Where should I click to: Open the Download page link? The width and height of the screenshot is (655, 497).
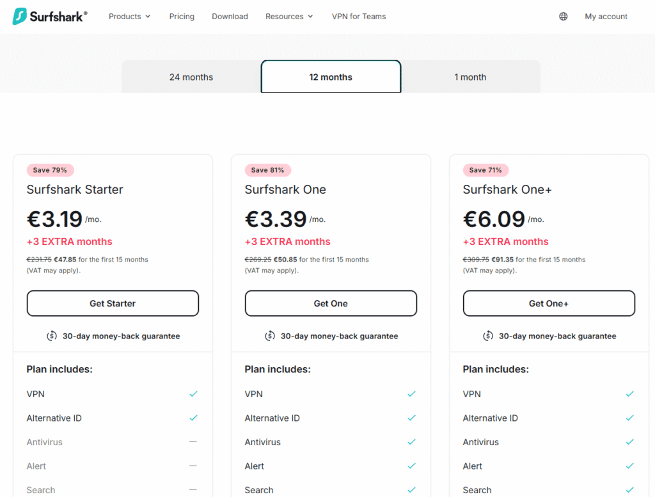[230, 16]
